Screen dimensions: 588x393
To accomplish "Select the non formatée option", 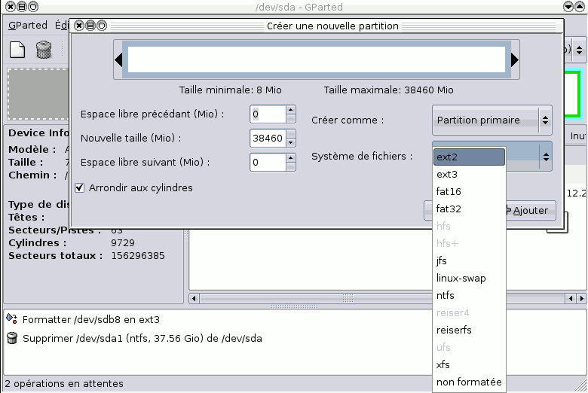I will 468,382.
